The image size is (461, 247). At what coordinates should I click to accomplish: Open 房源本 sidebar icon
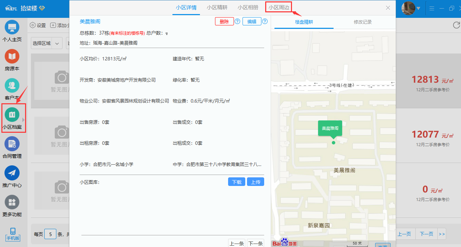[12, 56]
